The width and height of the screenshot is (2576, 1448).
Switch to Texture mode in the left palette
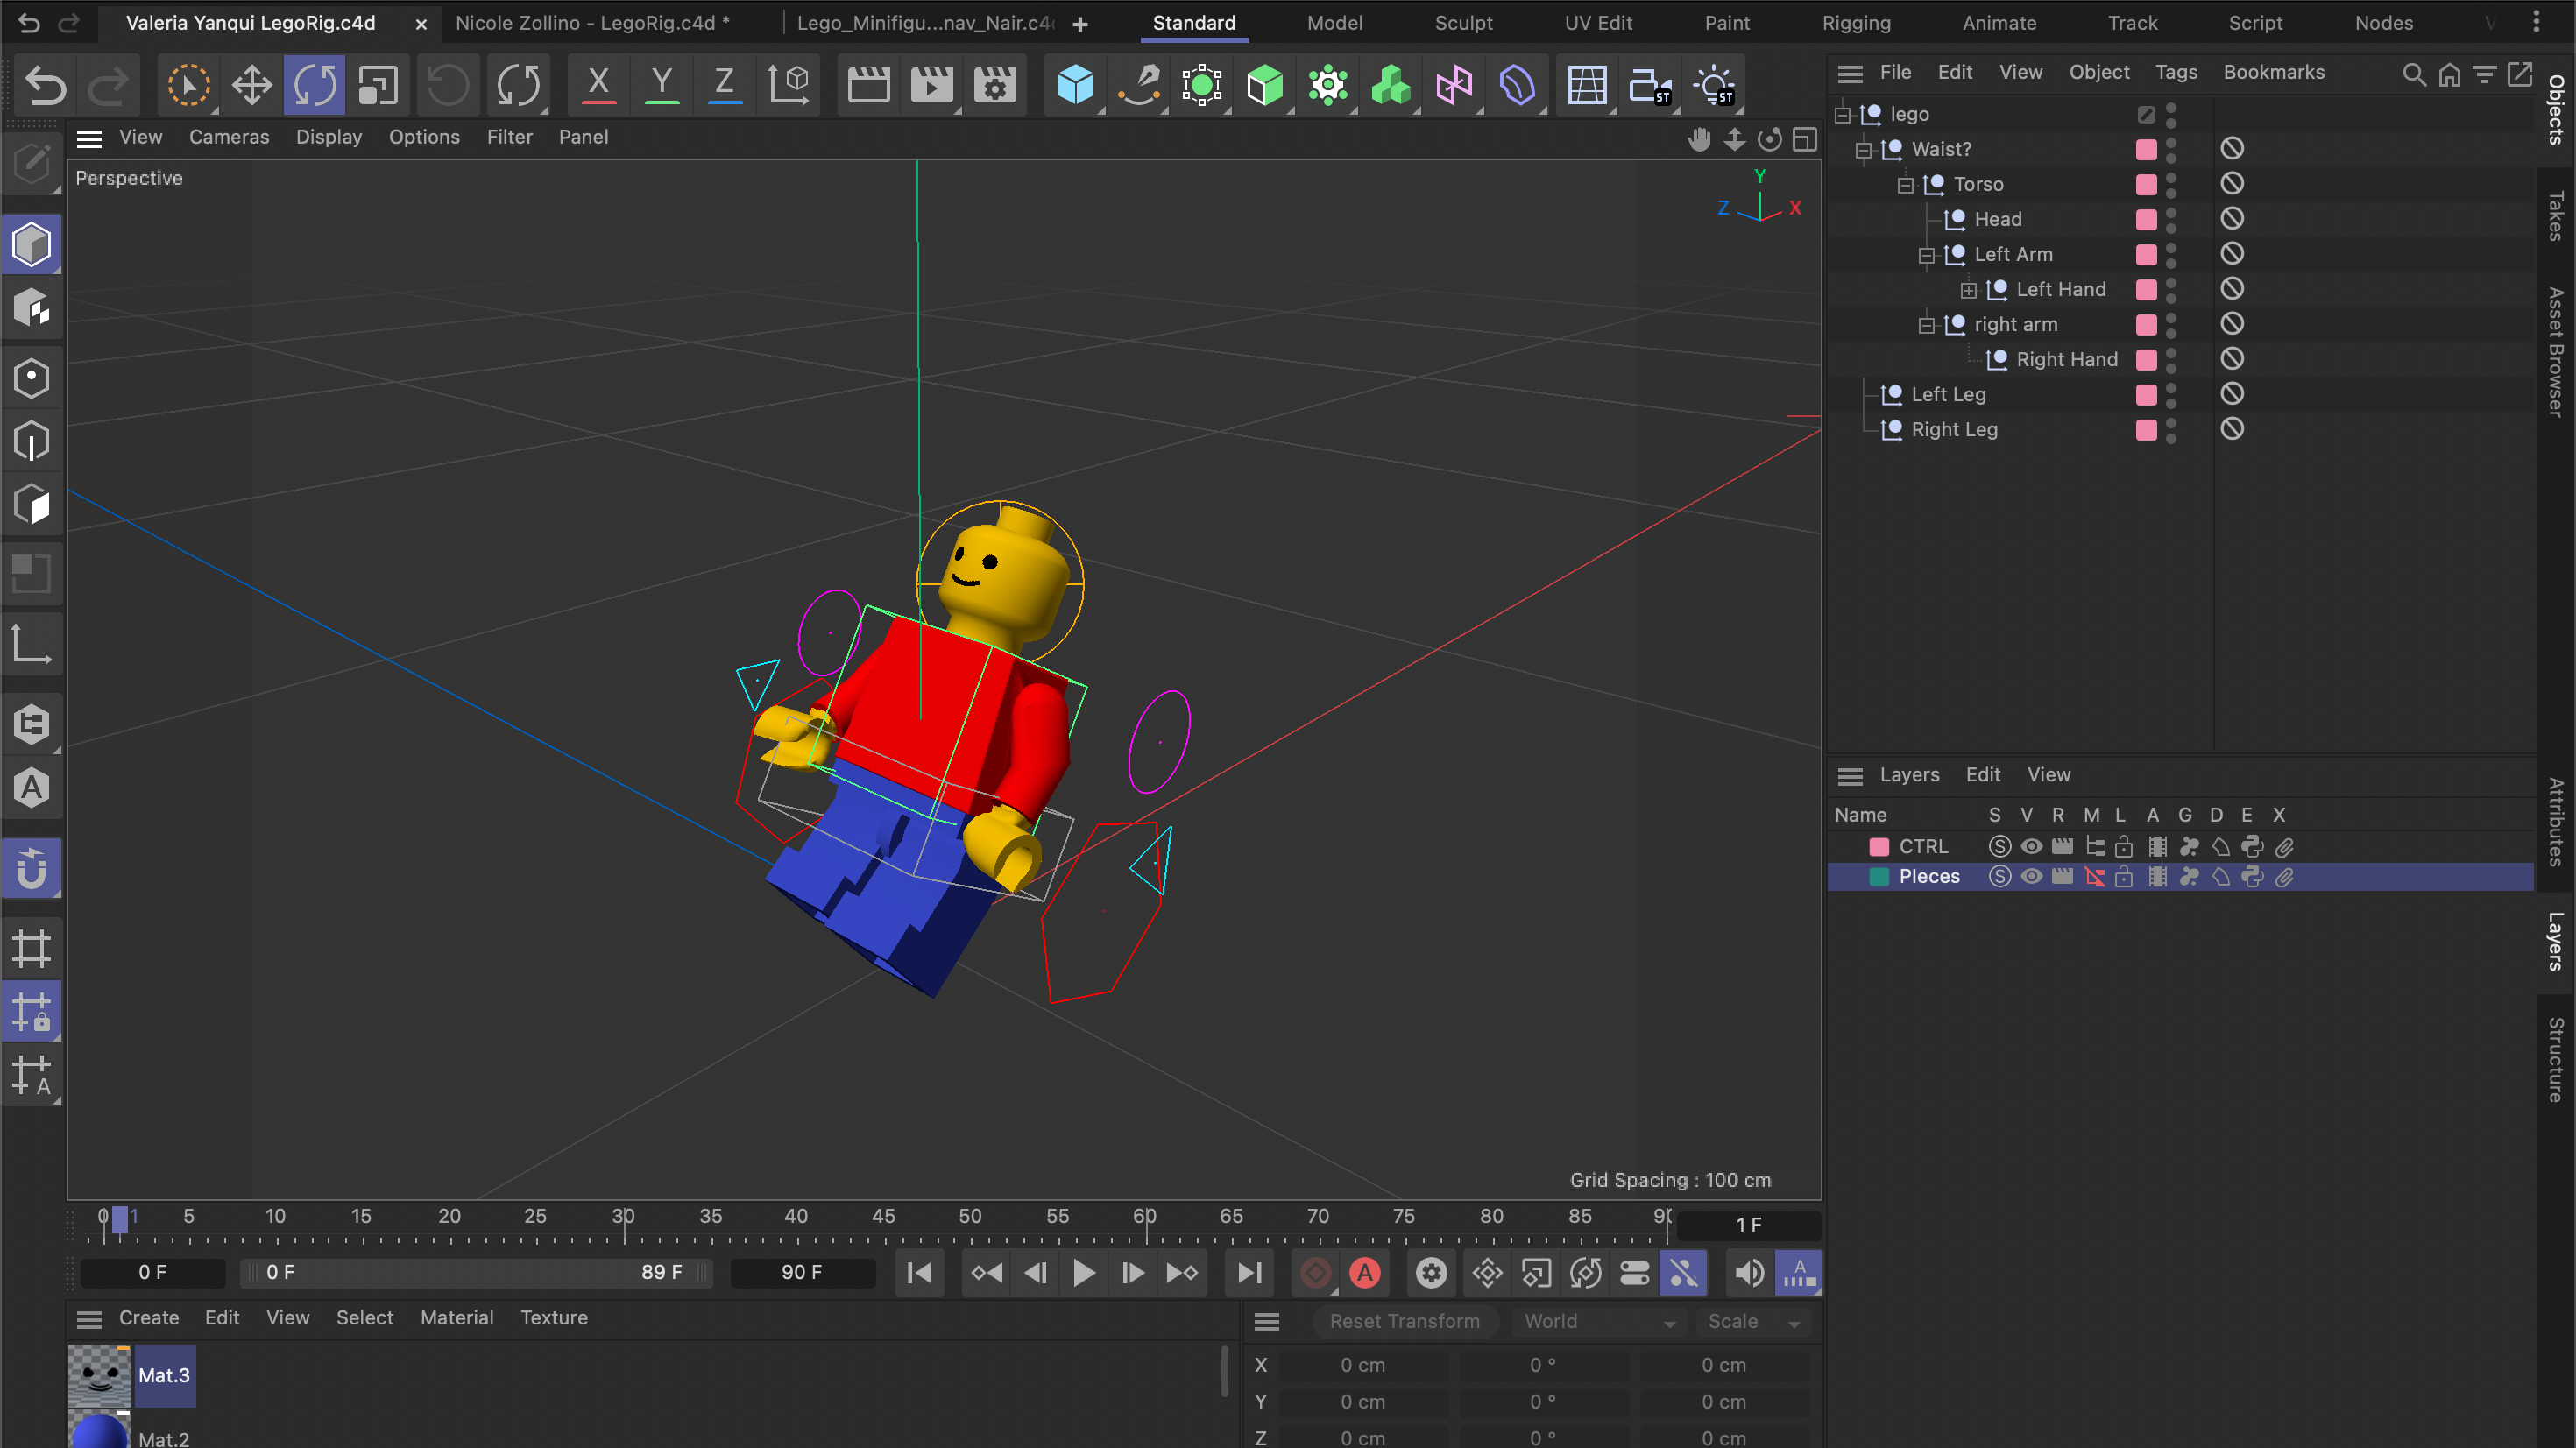click(32, 309)
